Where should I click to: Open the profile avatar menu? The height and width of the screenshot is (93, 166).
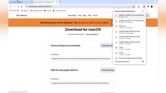point(152,6)
